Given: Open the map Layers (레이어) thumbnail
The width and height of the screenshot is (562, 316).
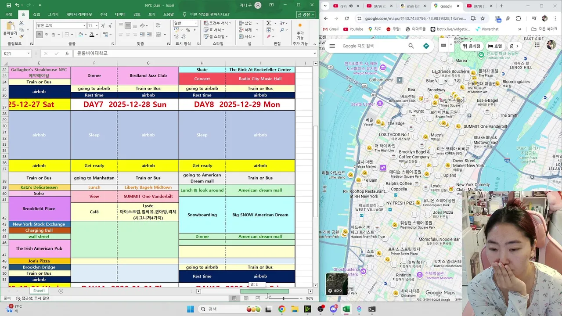Looking at the screenshot, I should pos(336,284).
